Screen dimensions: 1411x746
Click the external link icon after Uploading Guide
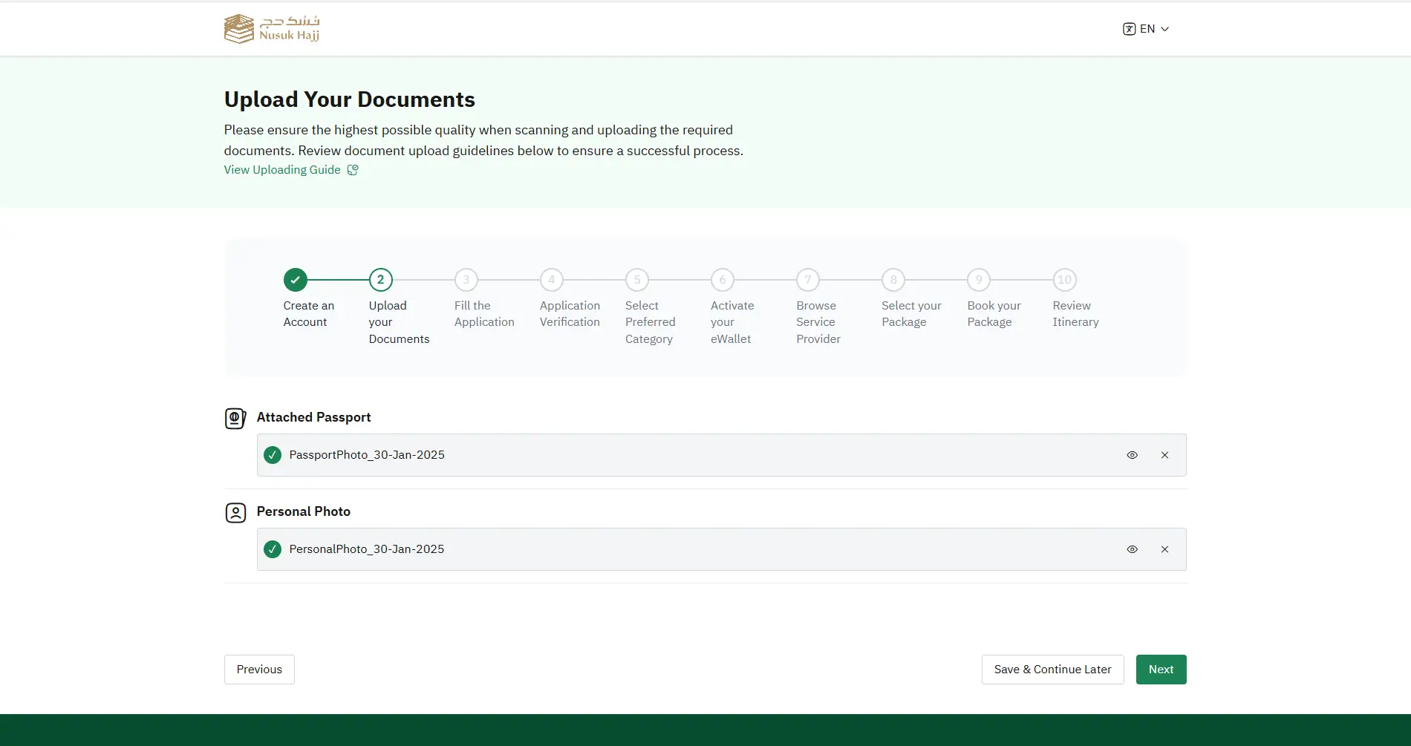pos(353,170)
